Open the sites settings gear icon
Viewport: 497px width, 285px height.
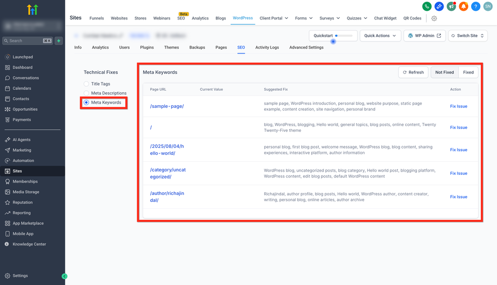click(434, 18)
